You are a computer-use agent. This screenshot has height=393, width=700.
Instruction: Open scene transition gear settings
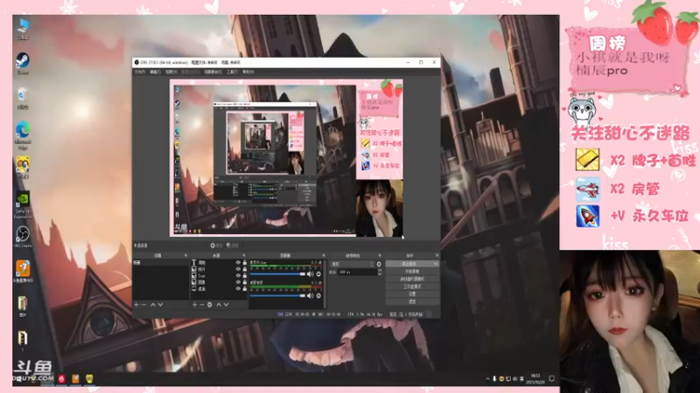pos(379,265)
